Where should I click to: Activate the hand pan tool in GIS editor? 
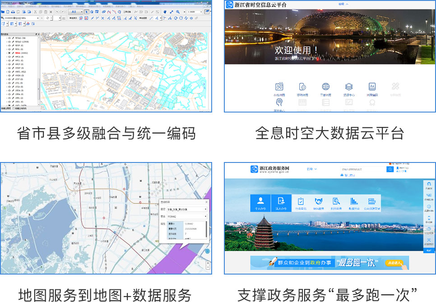[x=165, y=12]
